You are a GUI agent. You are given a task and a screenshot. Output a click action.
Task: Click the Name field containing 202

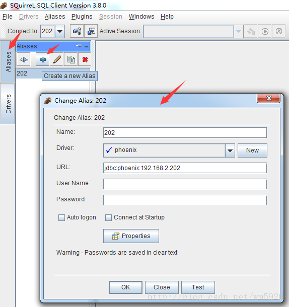click(x=185, y=133)
